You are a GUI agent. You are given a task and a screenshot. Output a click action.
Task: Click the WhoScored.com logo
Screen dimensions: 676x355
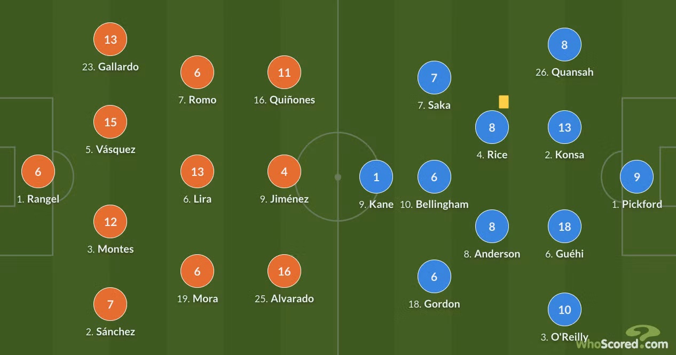pyautogui.click(x=622, y=339)
